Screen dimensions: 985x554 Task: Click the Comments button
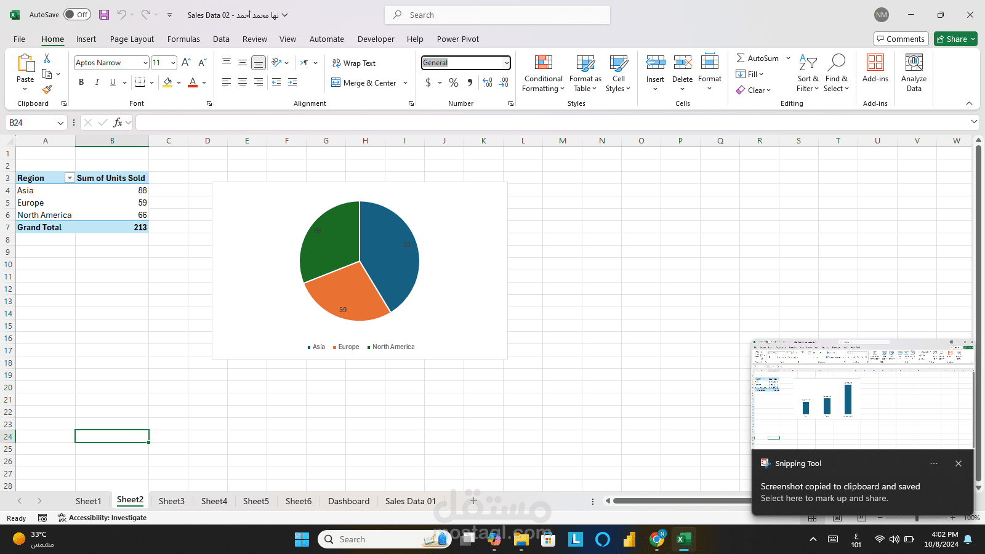pyautogui.click(x=901, y=39)
